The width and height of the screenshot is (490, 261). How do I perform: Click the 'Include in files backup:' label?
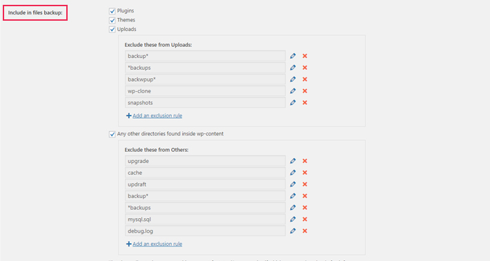35,13
